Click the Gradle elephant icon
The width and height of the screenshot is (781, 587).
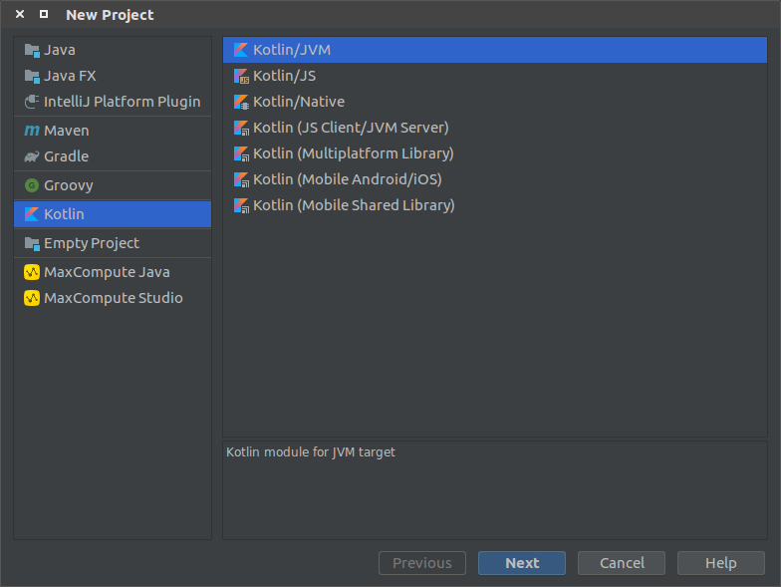(32, 156)
